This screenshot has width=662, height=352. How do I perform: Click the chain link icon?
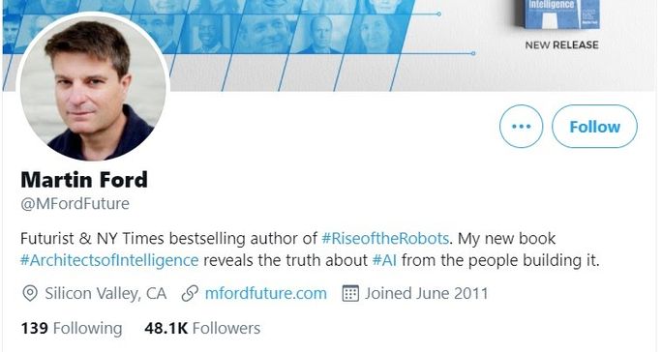pos(190,293)
